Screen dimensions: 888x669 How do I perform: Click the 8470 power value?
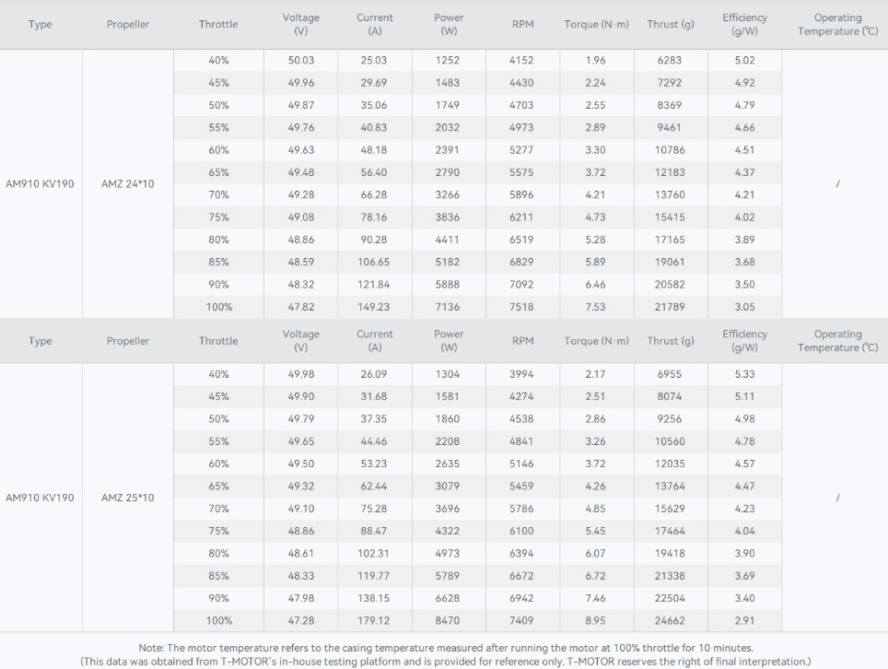[448, 620]
